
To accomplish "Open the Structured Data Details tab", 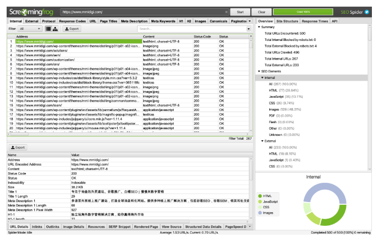I will pos(203,226).
